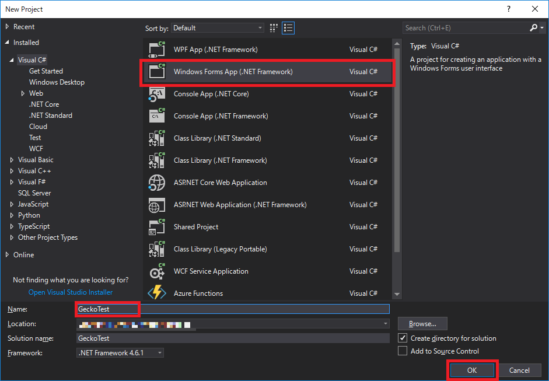
Task: Expand the Web subcategory
Action: (x=23, y=93)
